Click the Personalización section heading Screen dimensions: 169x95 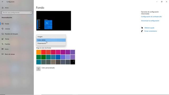(7, 18)
